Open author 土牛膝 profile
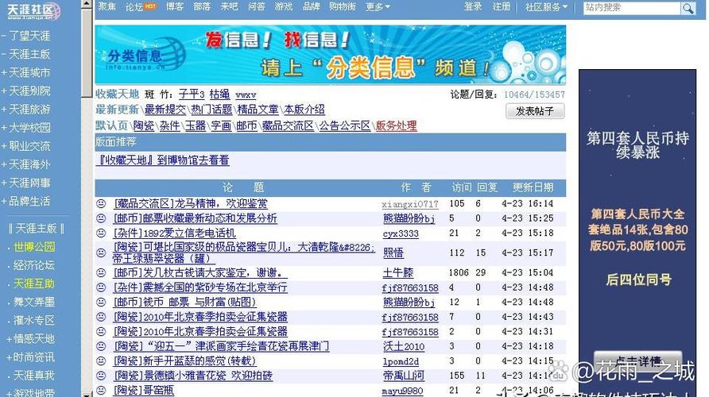709x397 pixels. pos(398,273)
